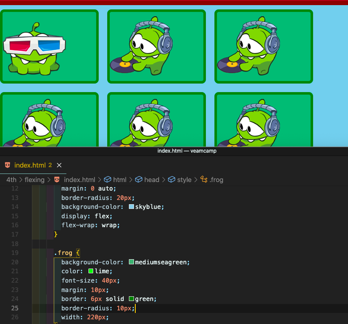Viewport: 348px width, 324px height.
Task: Click the bottom-right DJ frog card
Action: [x=264, y=119]
